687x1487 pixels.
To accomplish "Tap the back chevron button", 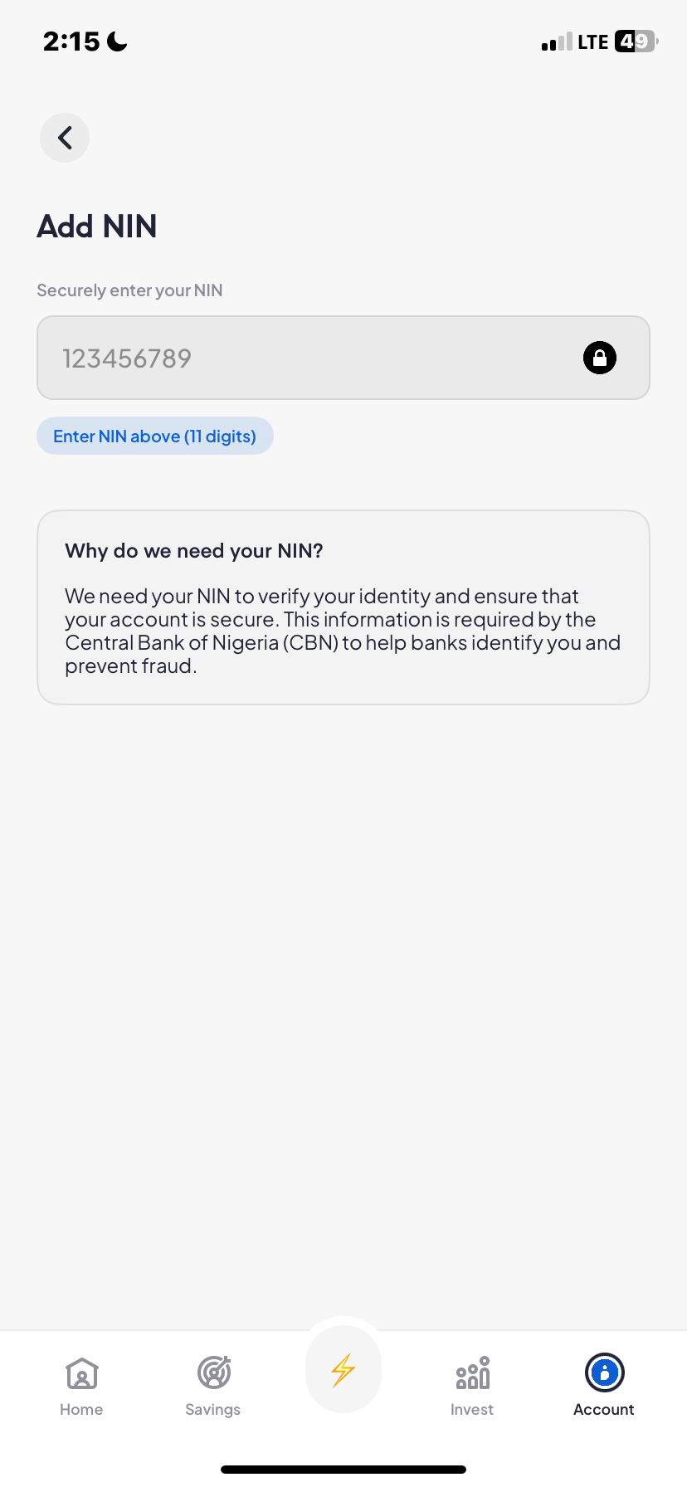I will click(65, 138).
